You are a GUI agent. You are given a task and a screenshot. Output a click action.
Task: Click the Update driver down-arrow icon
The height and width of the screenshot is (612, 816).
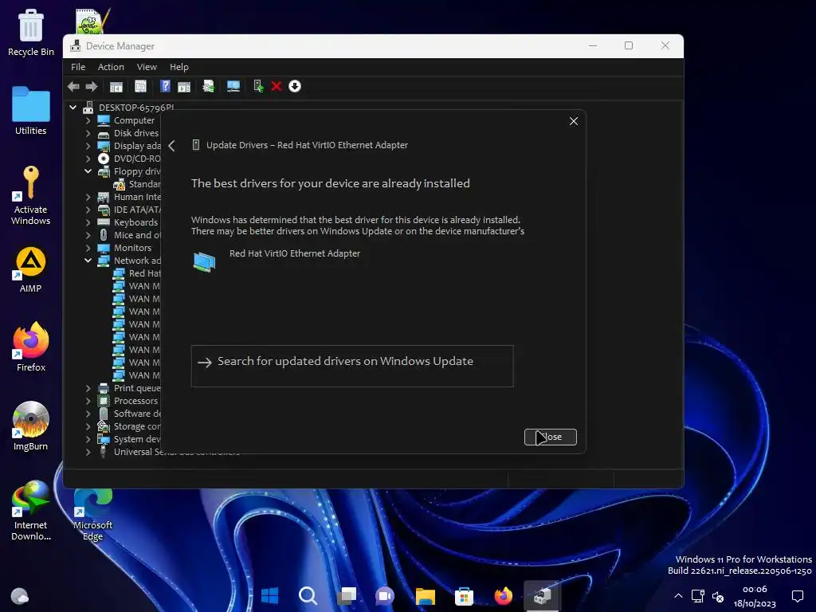click(295, 86)
